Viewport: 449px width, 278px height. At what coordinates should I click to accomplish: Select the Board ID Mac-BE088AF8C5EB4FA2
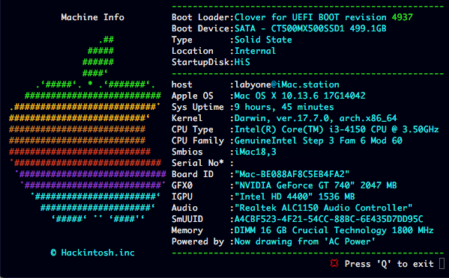tap(292, 174)
